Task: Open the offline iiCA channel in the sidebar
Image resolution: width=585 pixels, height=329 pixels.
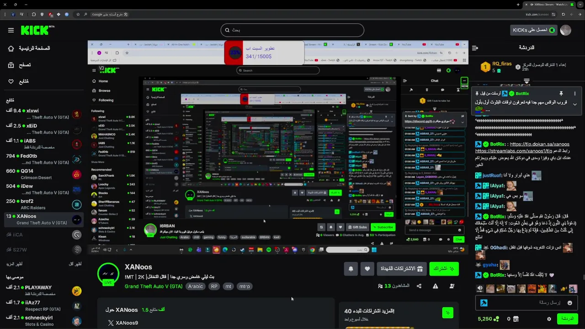Action: (x=44, y=234)
